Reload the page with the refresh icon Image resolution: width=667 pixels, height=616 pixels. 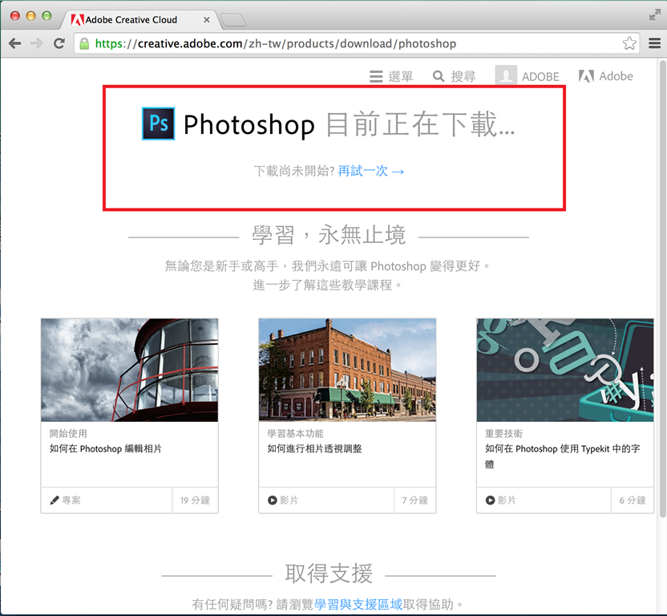[x=59, y=43]
